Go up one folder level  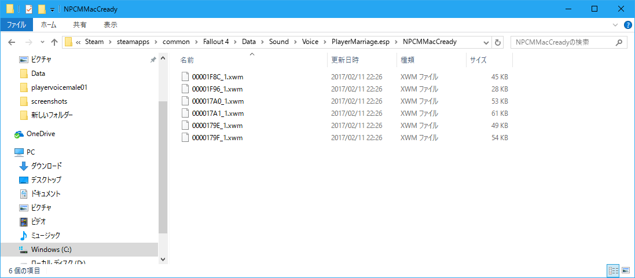pos(54,42)
